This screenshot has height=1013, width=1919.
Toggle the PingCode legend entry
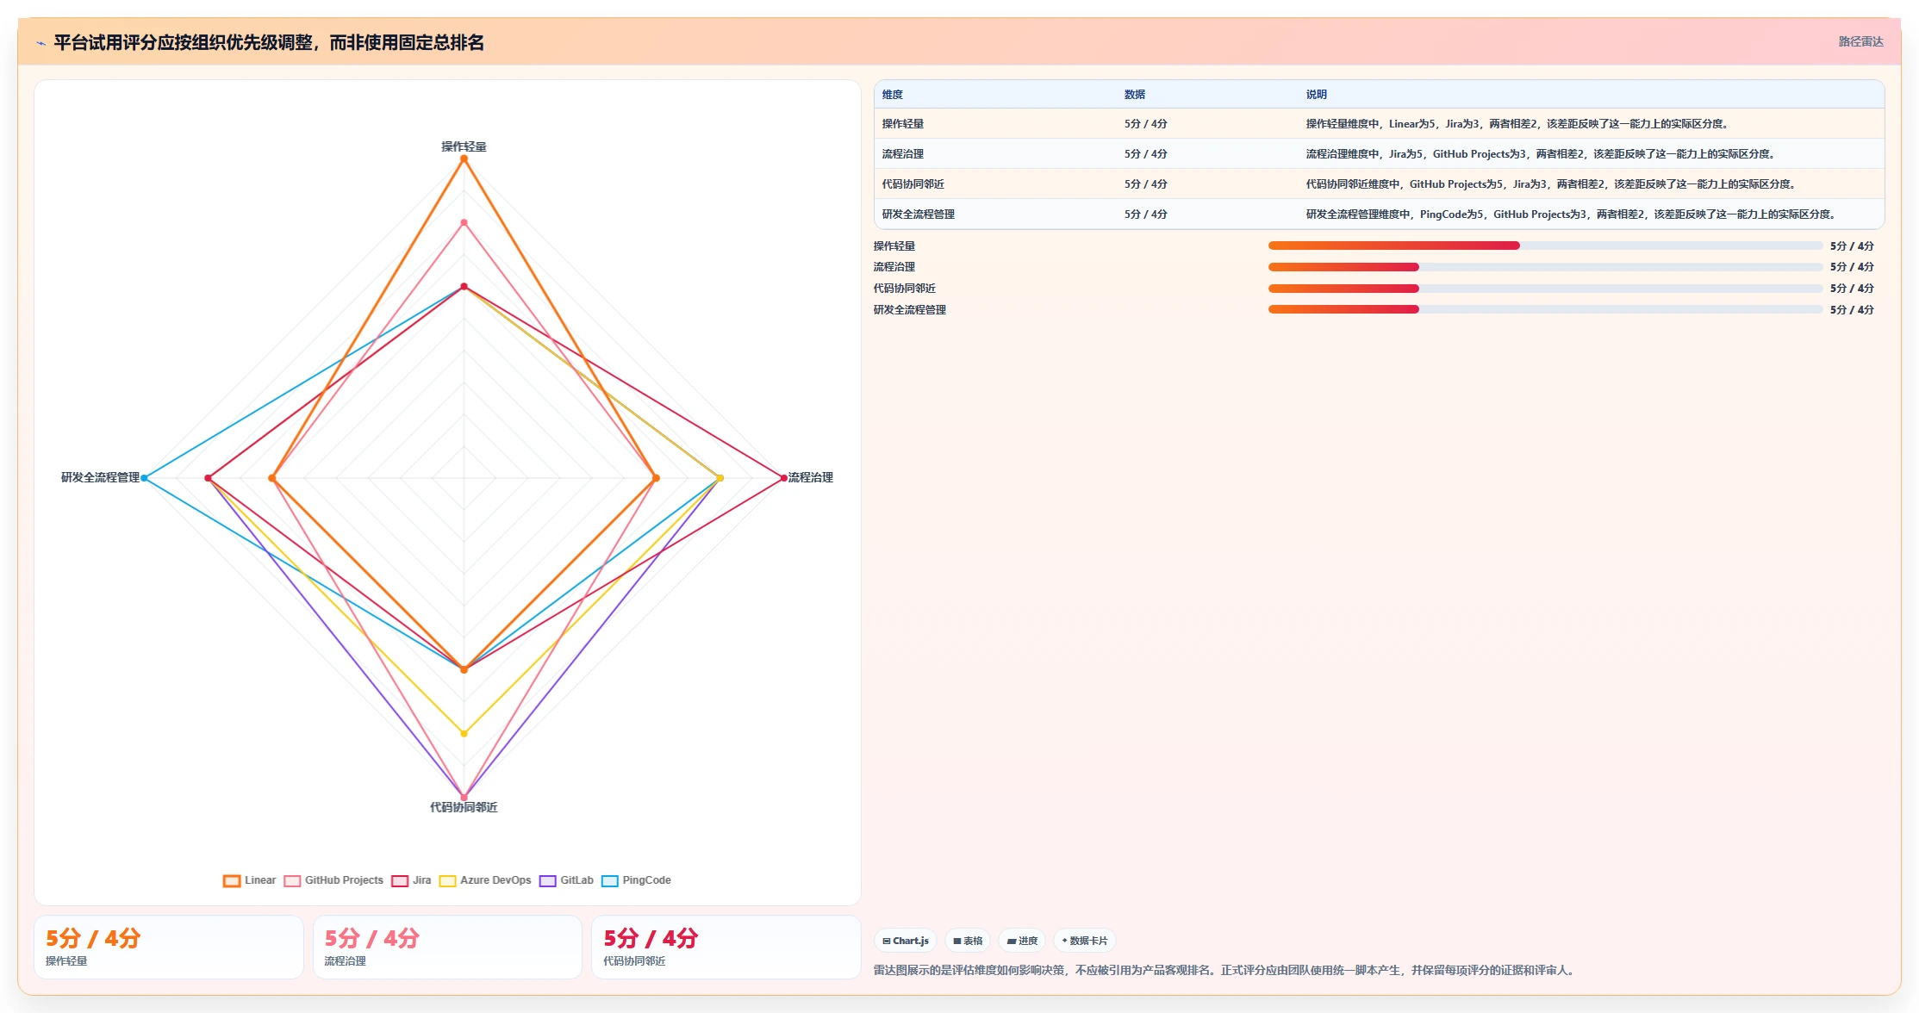coord(637,880)
